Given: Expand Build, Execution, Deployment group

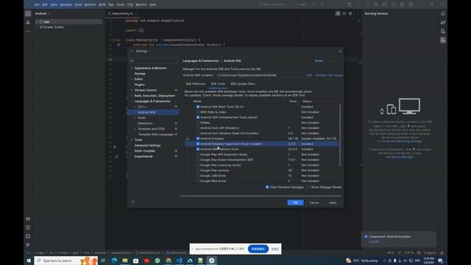Looking at the screenshot, I should click(x=132, y=96).
